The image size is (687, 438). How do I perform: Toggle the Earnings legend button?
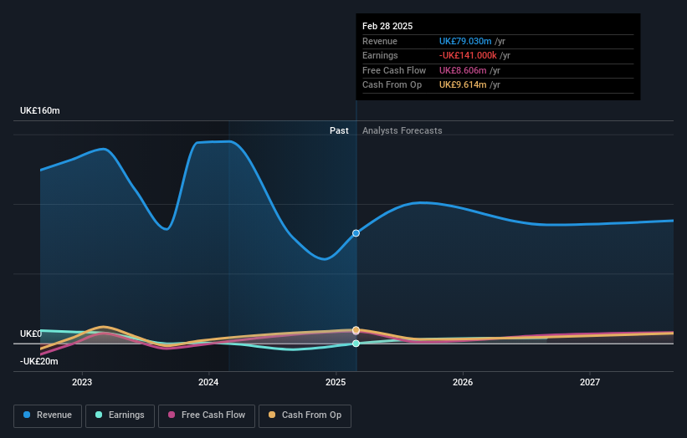pyautogui.click(x=120, y=415)
